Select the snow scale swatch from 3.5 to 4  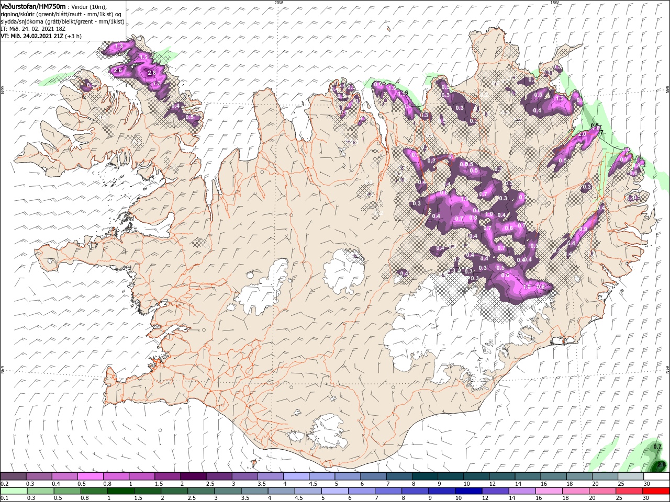click(270, 476)
